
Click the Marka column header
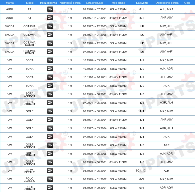pos(10,3)
